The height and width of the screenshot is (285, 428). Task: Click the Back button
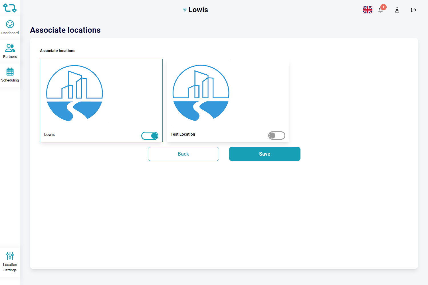pos(183,154)
